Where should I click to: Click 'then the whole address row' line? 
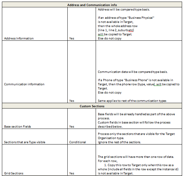pos(118,26)
